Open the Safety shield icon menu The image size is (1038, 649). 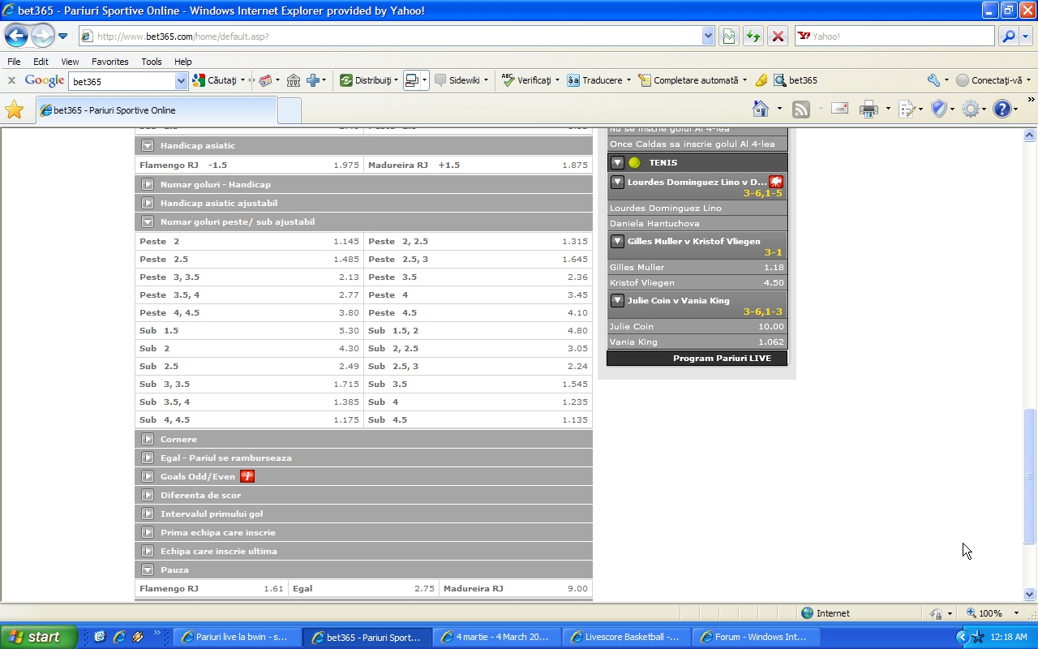point(939,109)
